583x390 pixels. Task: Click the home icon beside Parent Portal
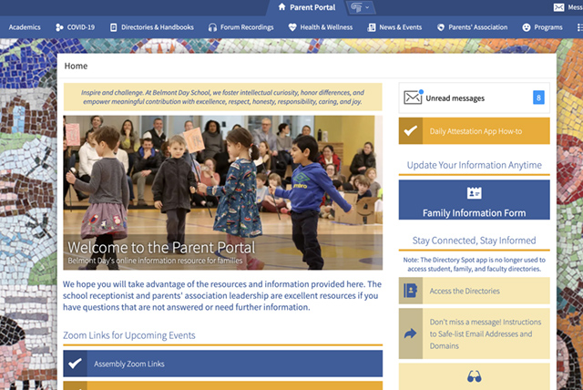tap(281, 7)
